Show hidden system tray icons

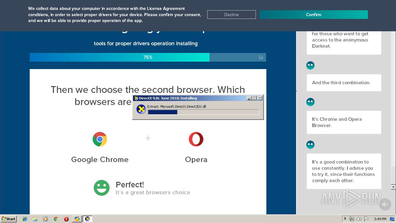(x=345, y=219)
